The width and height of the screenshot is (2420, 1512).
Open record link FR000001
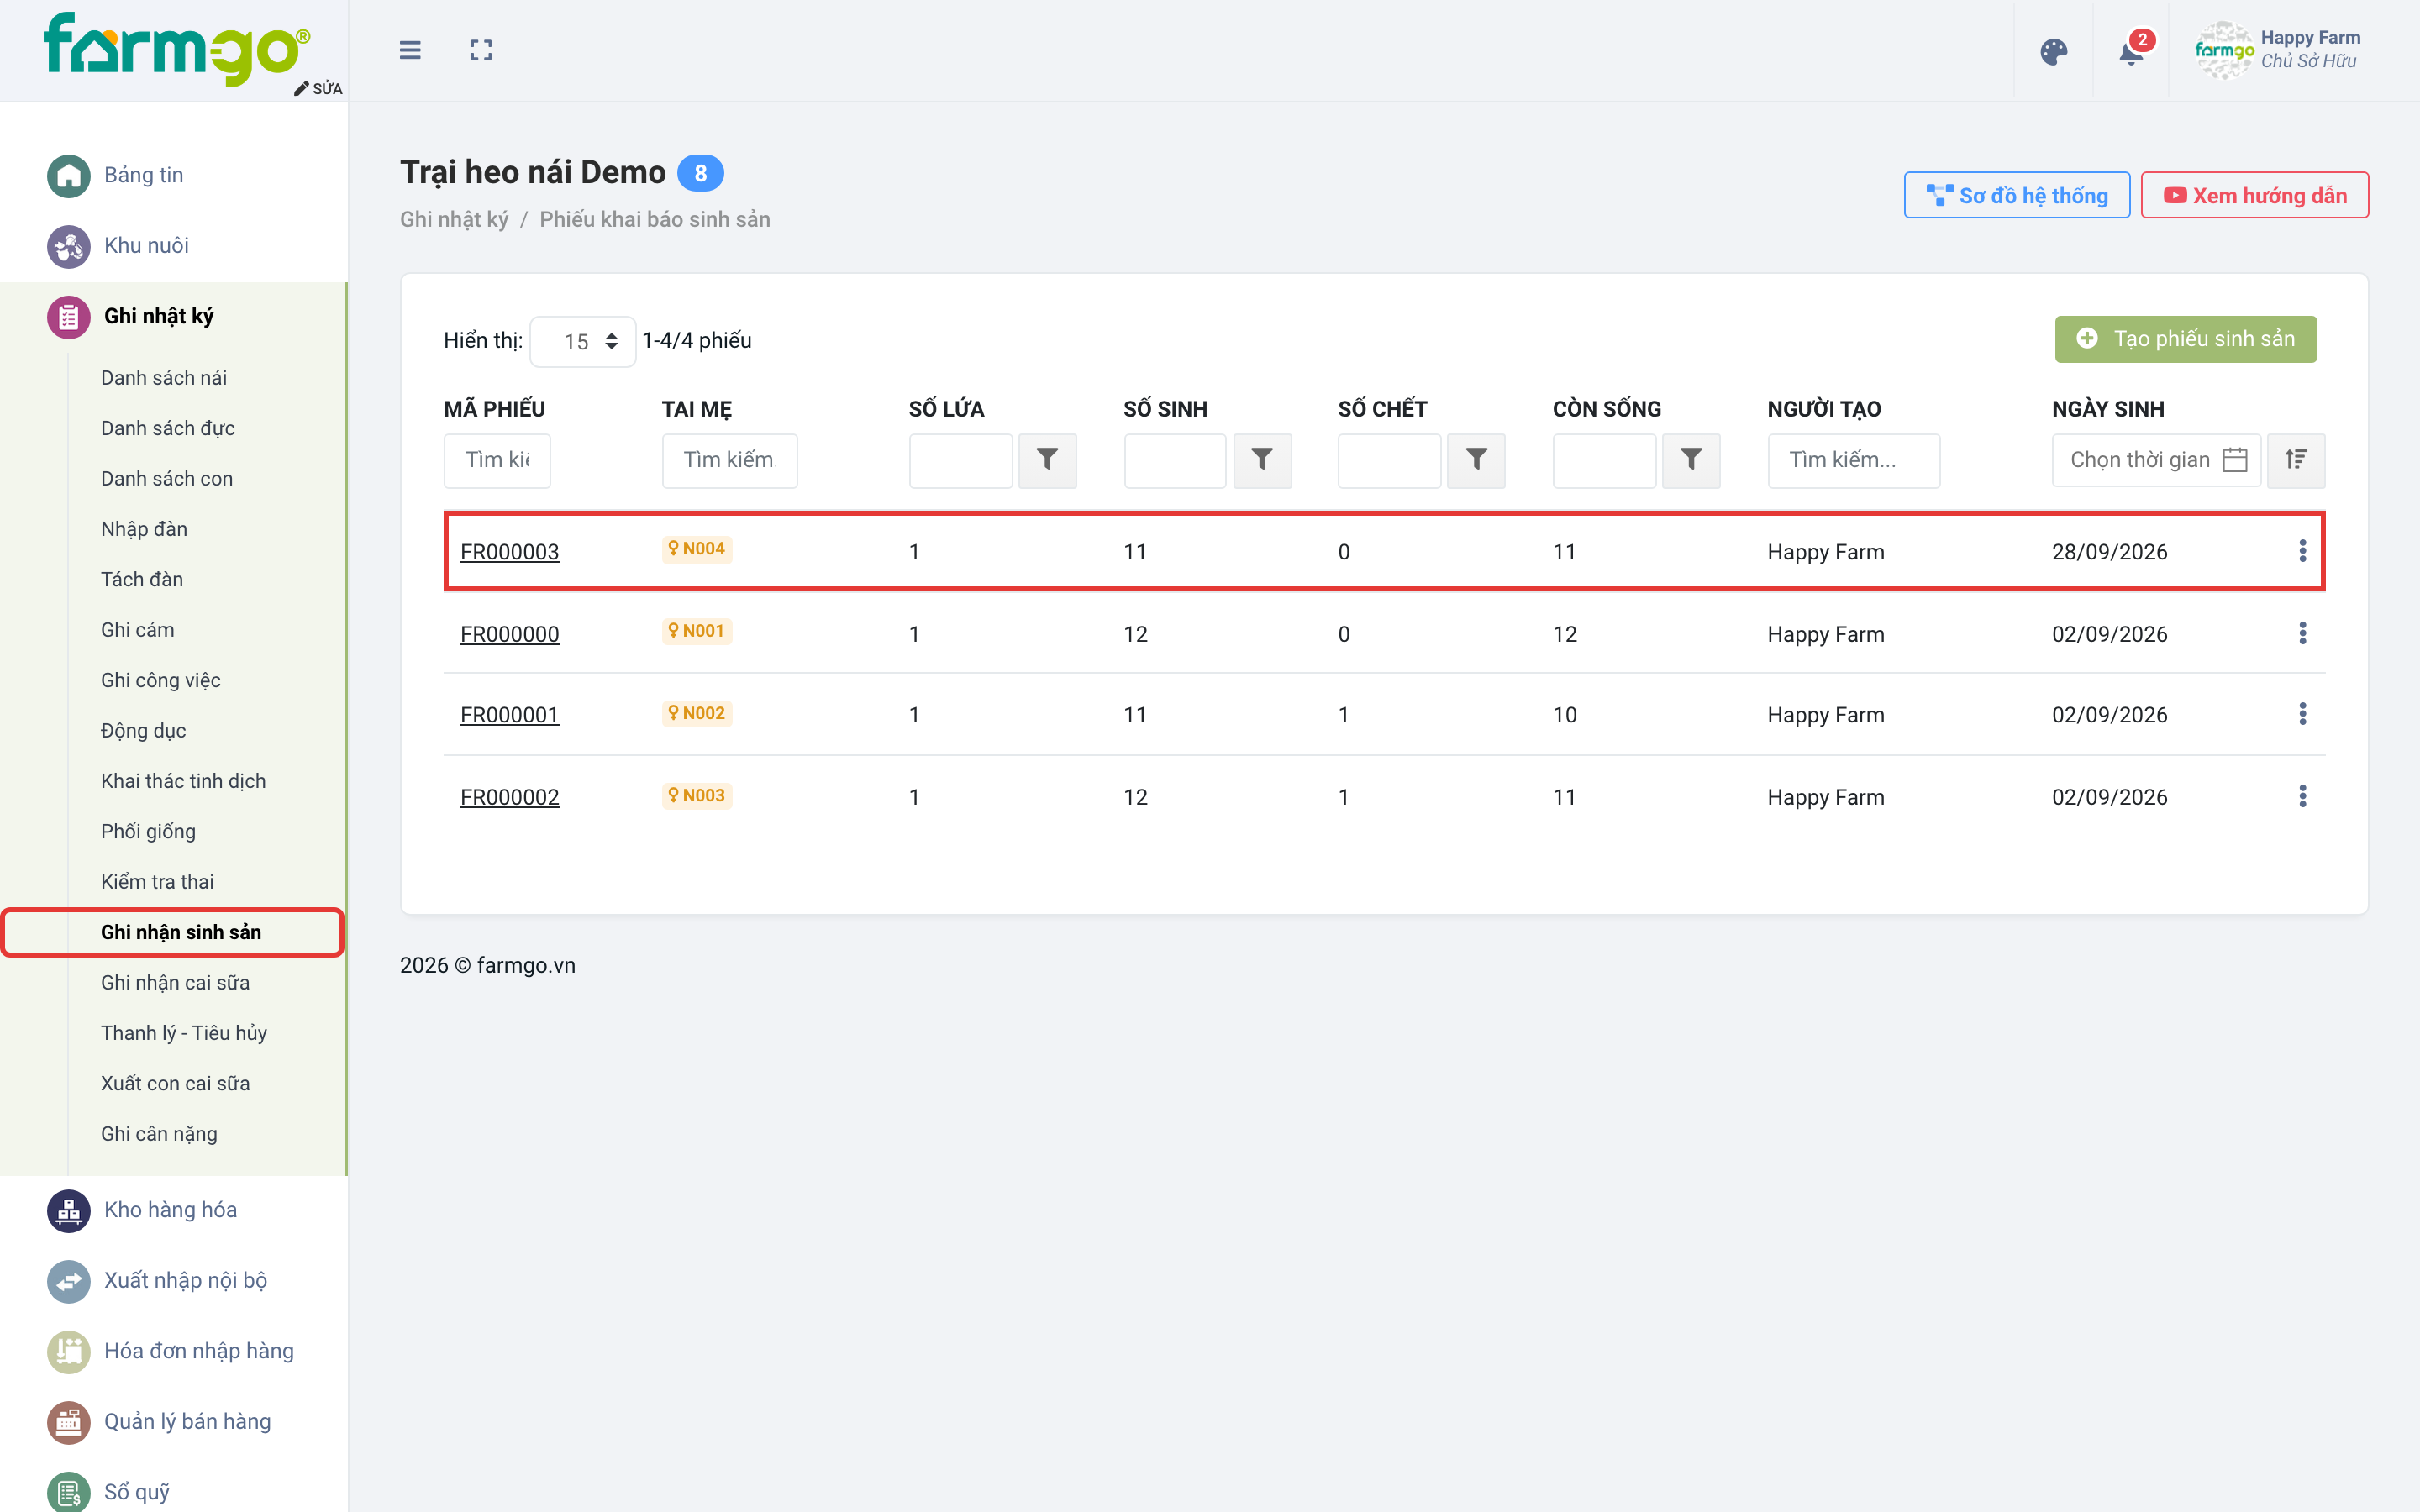pos(509,715)
